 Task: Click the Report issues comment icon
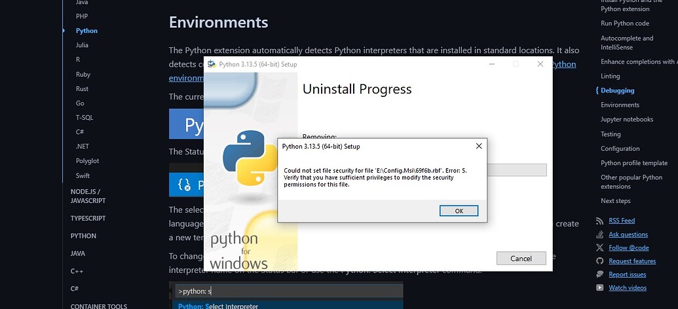pos(600,274)
